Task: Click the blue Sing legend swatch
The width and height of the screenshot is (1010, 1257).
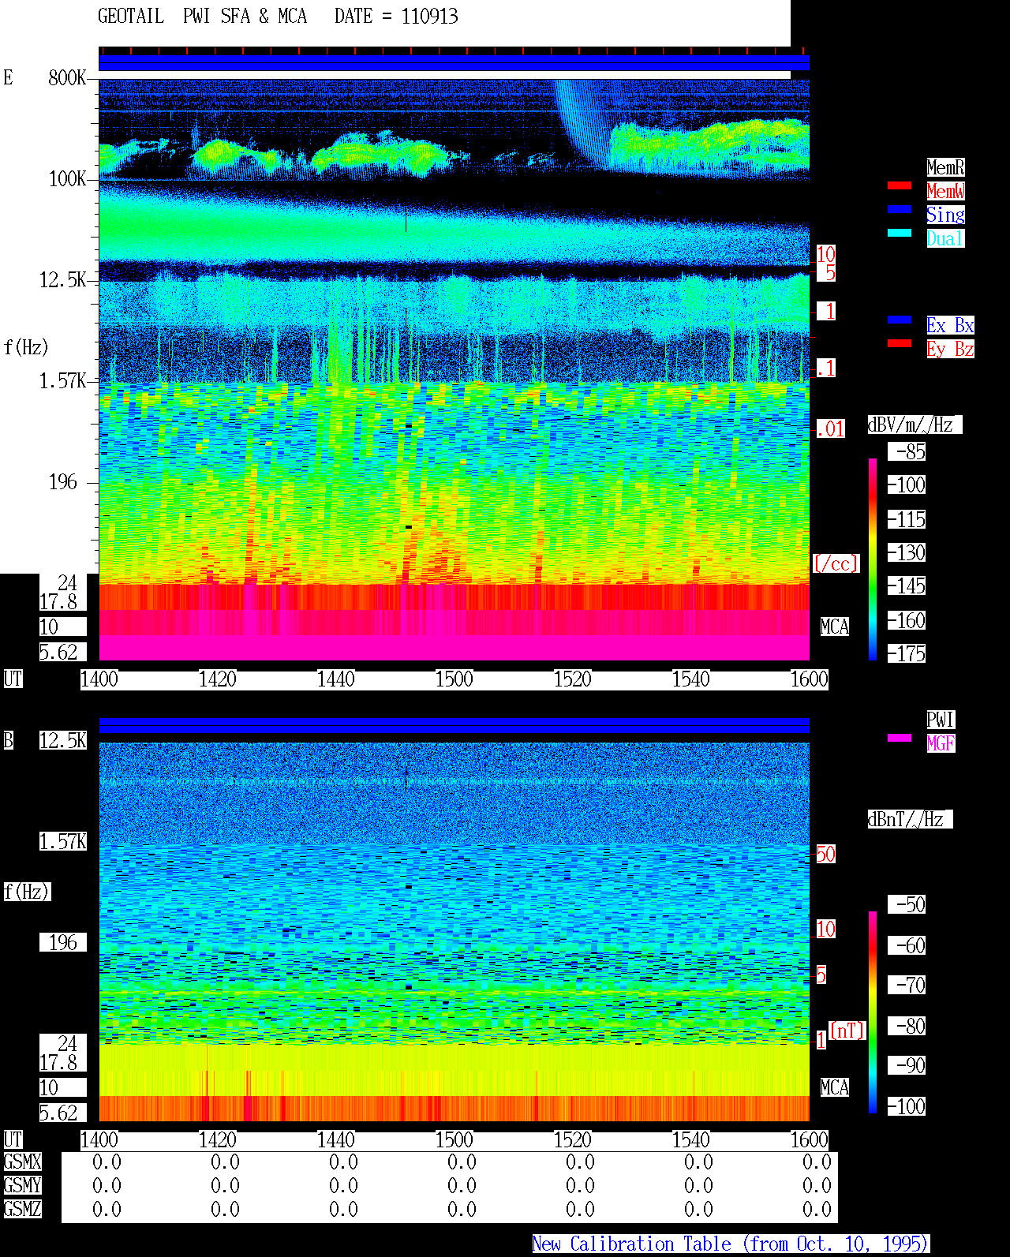Action: tap(900, 209)
